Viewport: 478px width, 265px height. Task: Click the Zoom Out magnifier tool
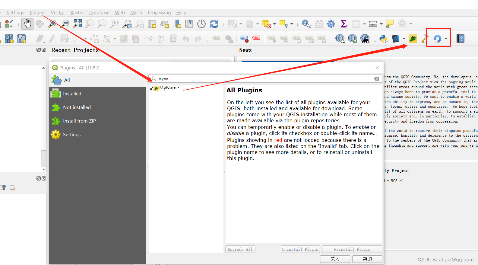[65, 24]
